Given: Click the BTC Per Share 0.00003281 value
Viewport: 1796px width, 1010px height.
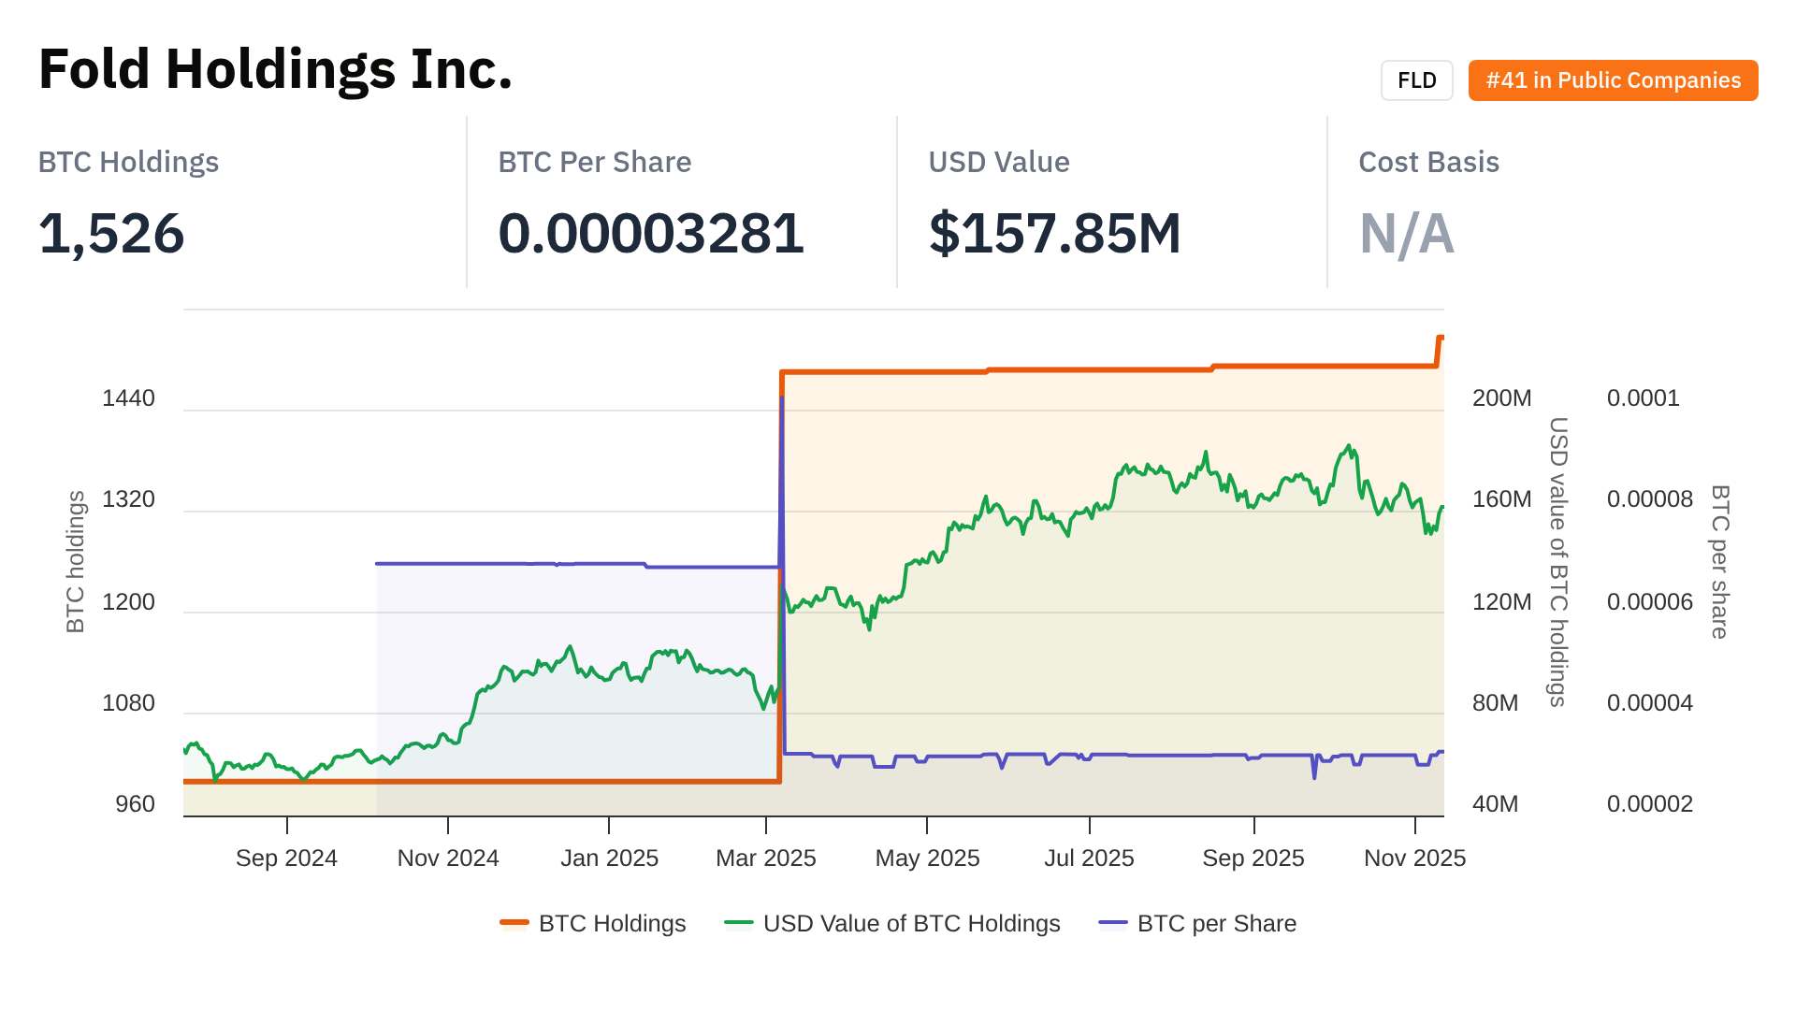Looking at the screenshot, I should pyautogui.click(x=651, y=233).
